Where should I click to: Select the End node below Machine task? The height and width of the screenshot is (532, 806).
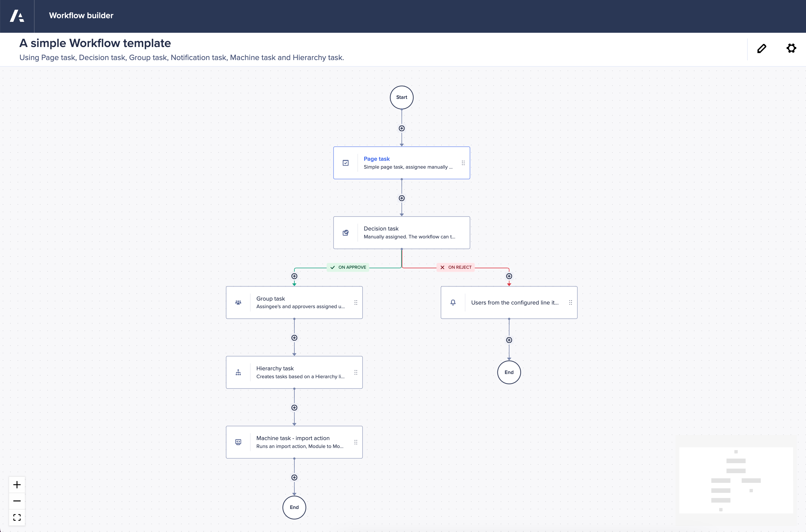point(294,507)
